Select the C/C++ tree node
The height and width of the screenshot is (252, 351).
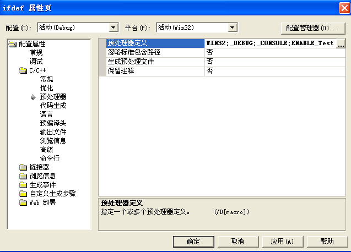(37, 70)
